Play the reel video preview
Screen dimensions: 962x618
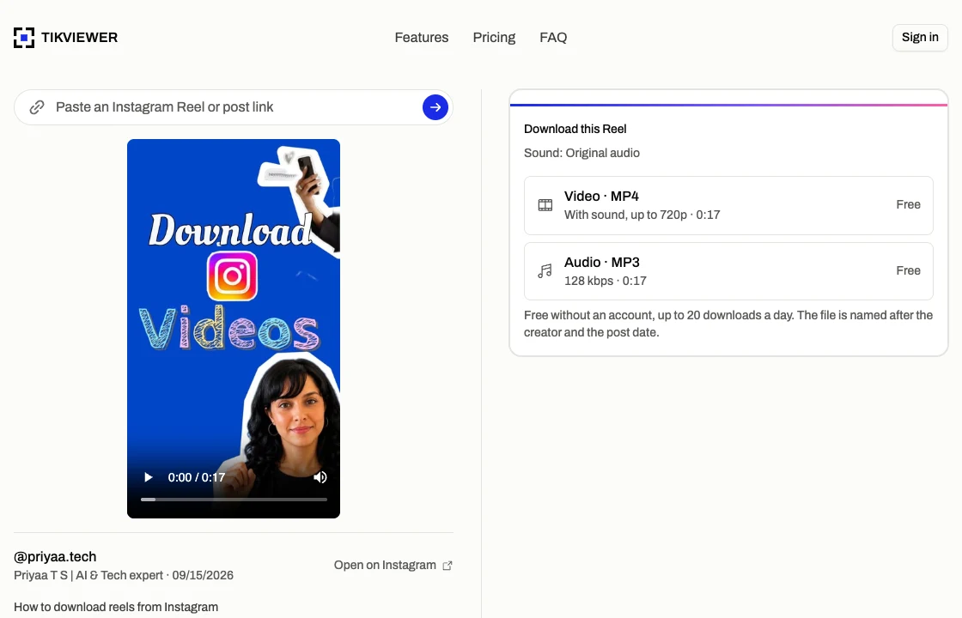tap(148, 477)
